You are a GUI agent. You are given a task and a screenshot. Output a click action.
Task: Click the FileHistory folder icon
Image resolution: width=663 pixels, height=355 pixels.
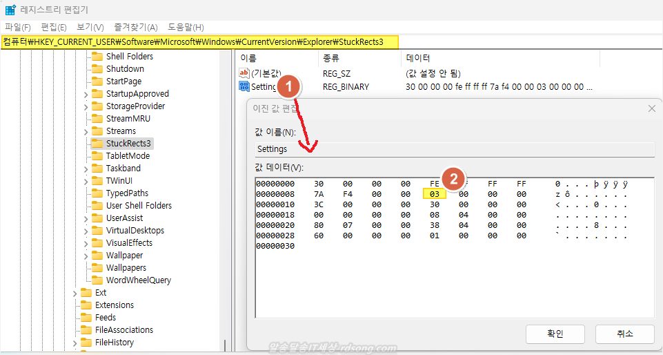pyautogui.click(x=86, y=343)
